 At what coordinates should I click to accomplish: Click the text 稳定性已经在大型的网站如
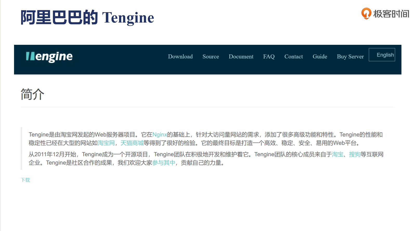coord(63,143)
